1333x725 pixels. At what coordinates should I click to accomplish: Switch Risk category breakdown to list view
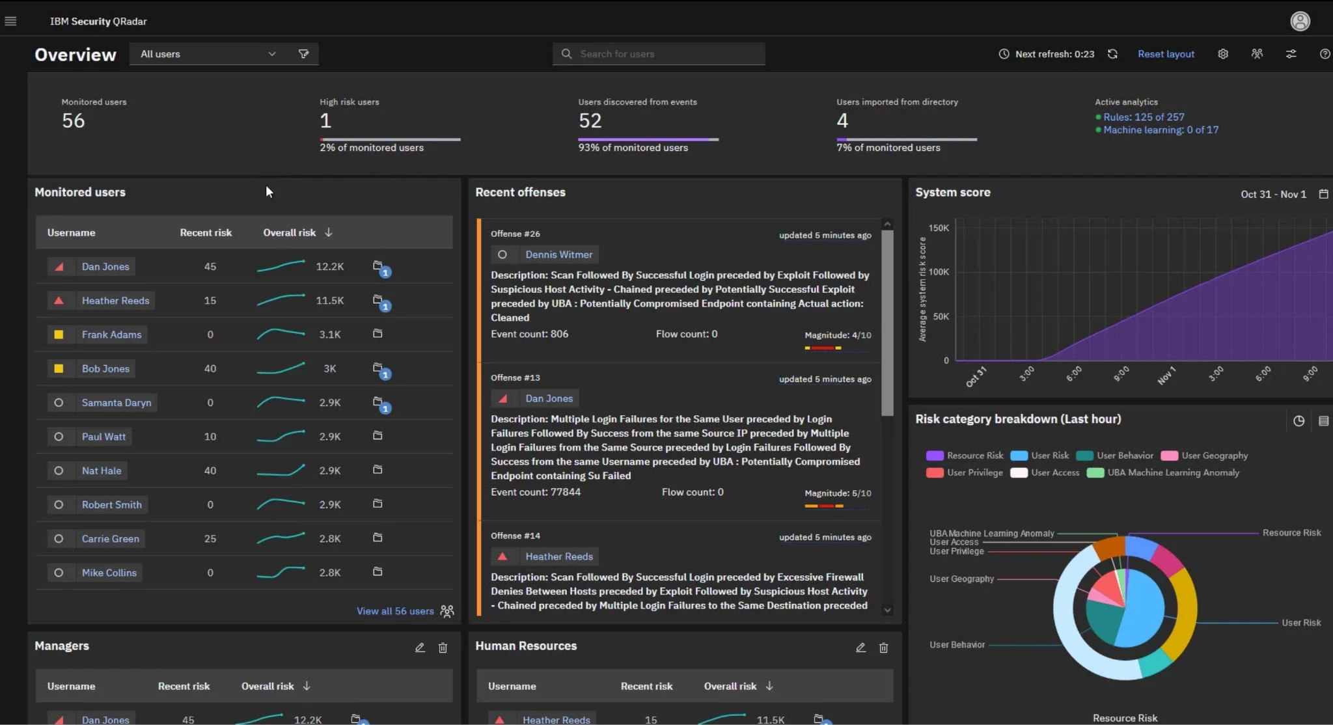(x=1323, y=421)
